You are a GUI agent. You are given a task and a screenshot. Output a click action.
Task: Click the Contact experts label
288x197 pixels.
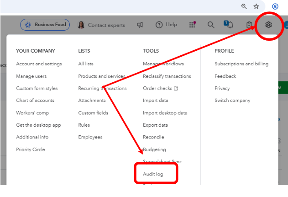[106, 25]
